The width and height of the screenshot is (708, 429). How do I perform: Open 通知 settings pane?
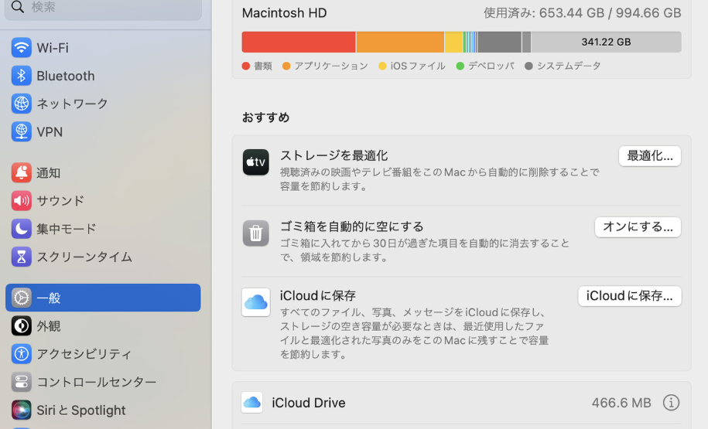[103, 172]
